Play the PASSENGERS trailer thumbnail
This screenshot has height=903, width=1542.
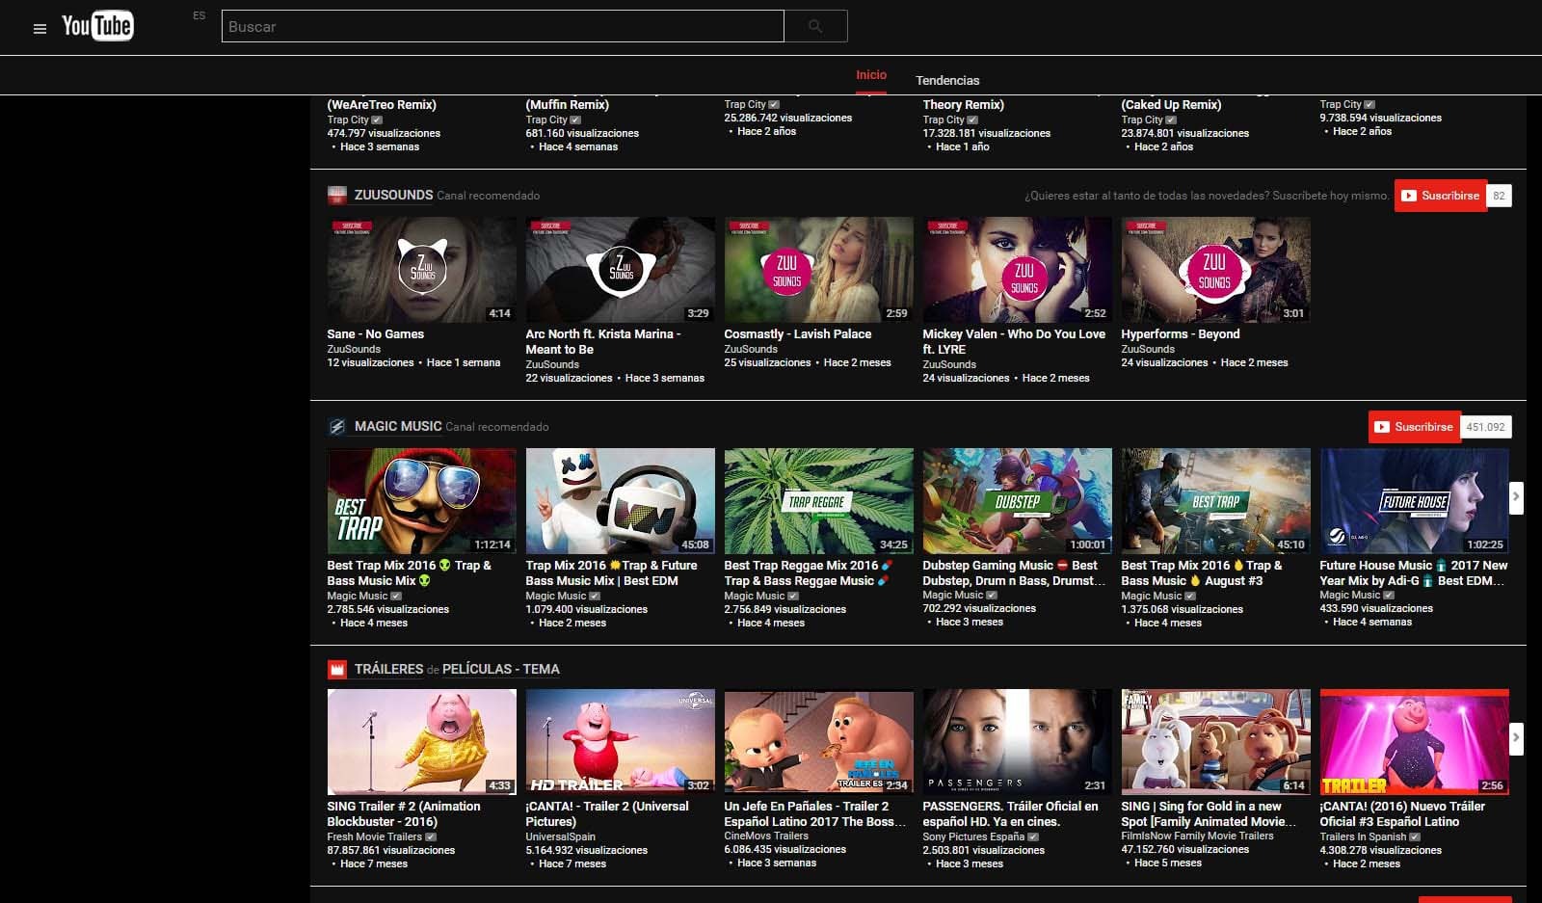[1017, 742]
